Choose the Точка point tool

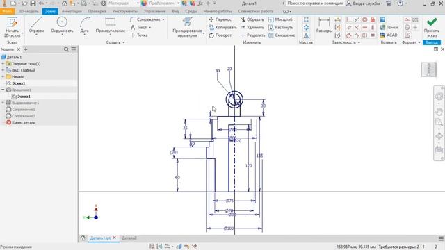point(139,35)
